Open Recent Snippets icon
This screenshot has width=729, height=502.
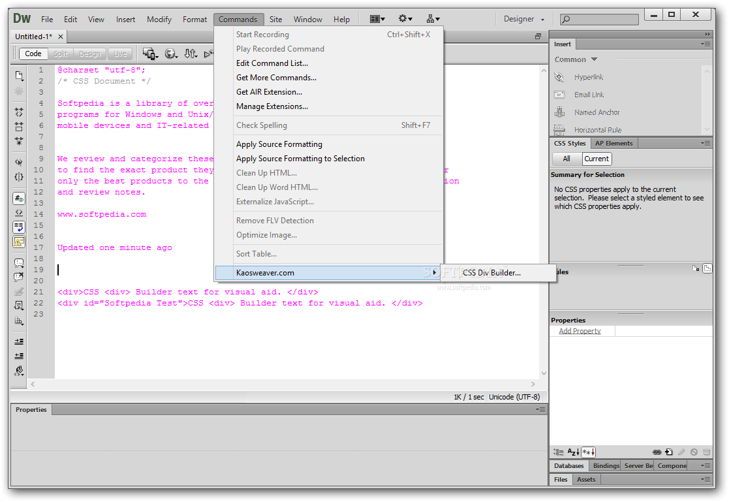(18, 306)
